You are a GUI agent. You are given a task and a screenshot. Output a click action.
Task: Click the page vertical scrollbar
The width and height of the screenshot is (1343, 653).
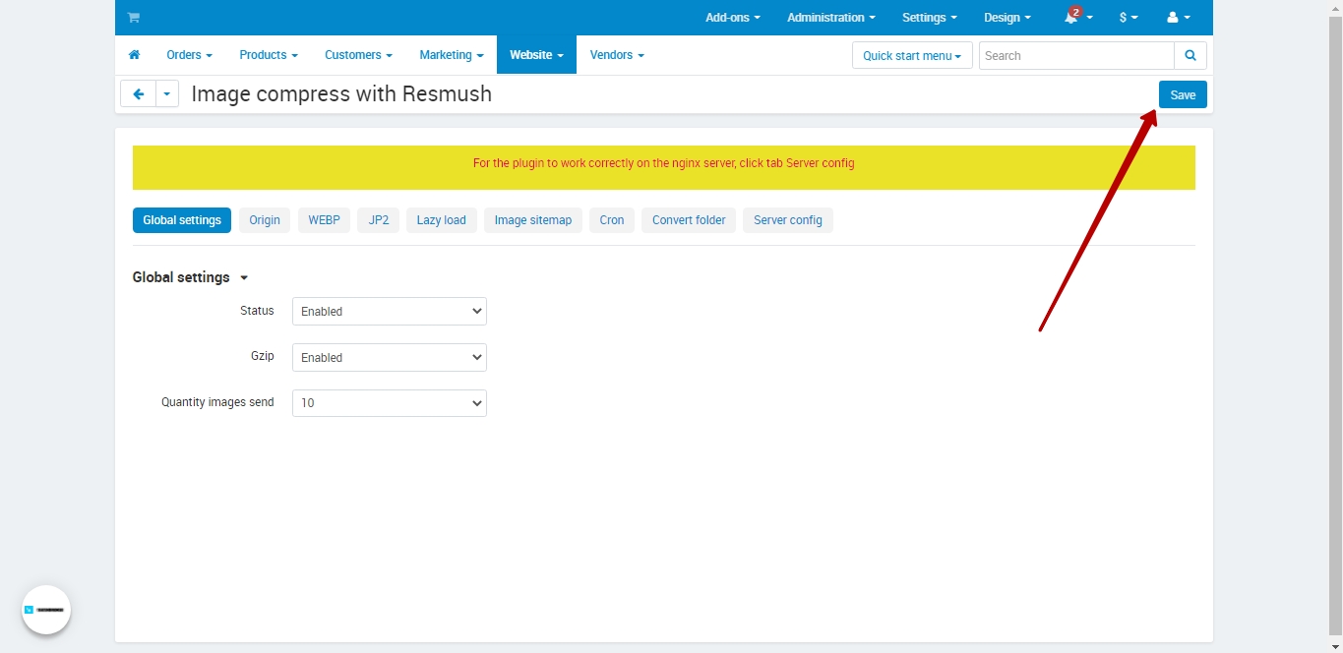[1335, 325]
